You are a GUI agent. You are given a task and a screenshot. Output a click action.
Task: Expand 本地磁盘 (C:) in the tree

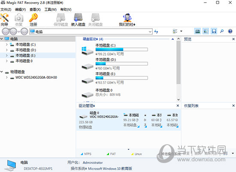[x=6, y=44]
